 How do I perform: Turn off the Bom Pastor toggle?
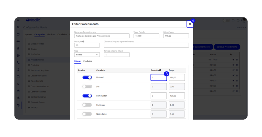pyautogui.click(x=87, y=96)
